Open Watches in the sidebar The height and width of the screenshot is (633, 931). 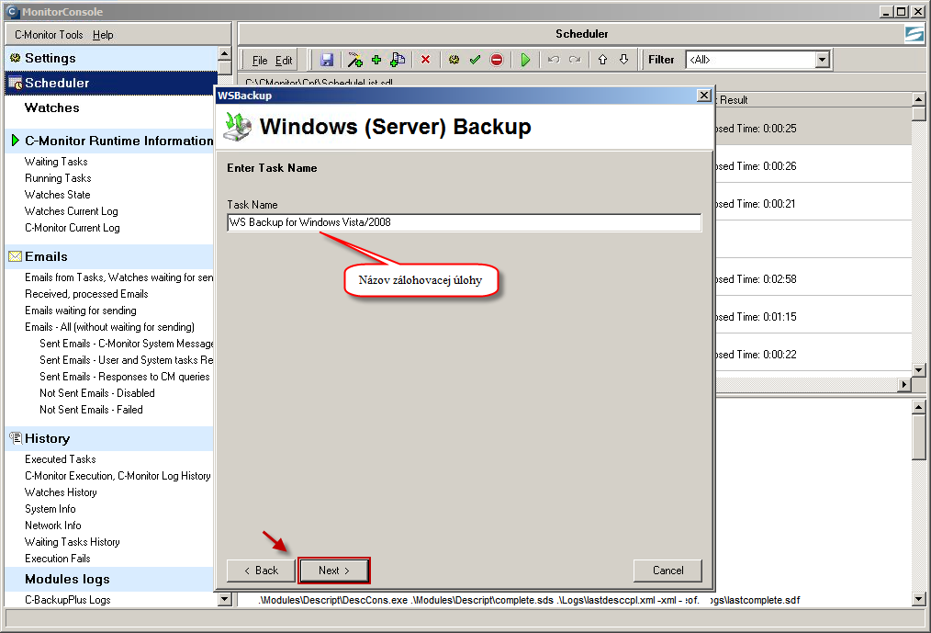tap(51, 107)
